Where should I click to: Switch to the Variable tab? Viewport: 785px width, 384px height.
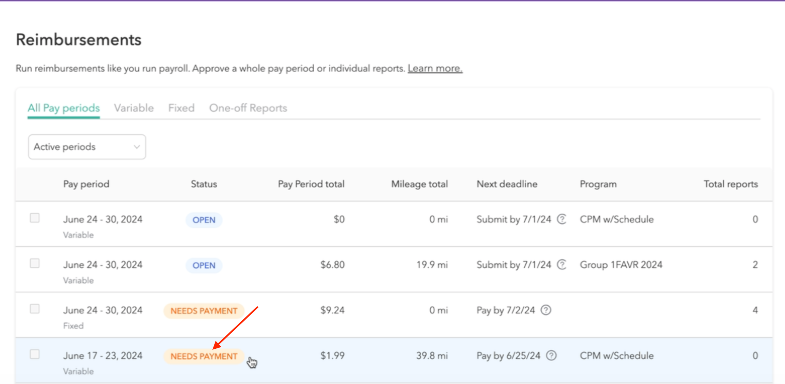tap(134, 108)
